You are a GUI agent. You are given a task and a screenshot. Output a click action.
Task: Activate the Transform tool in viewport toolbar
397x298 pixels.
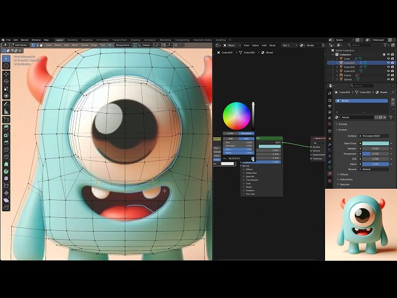coord(6,96)
